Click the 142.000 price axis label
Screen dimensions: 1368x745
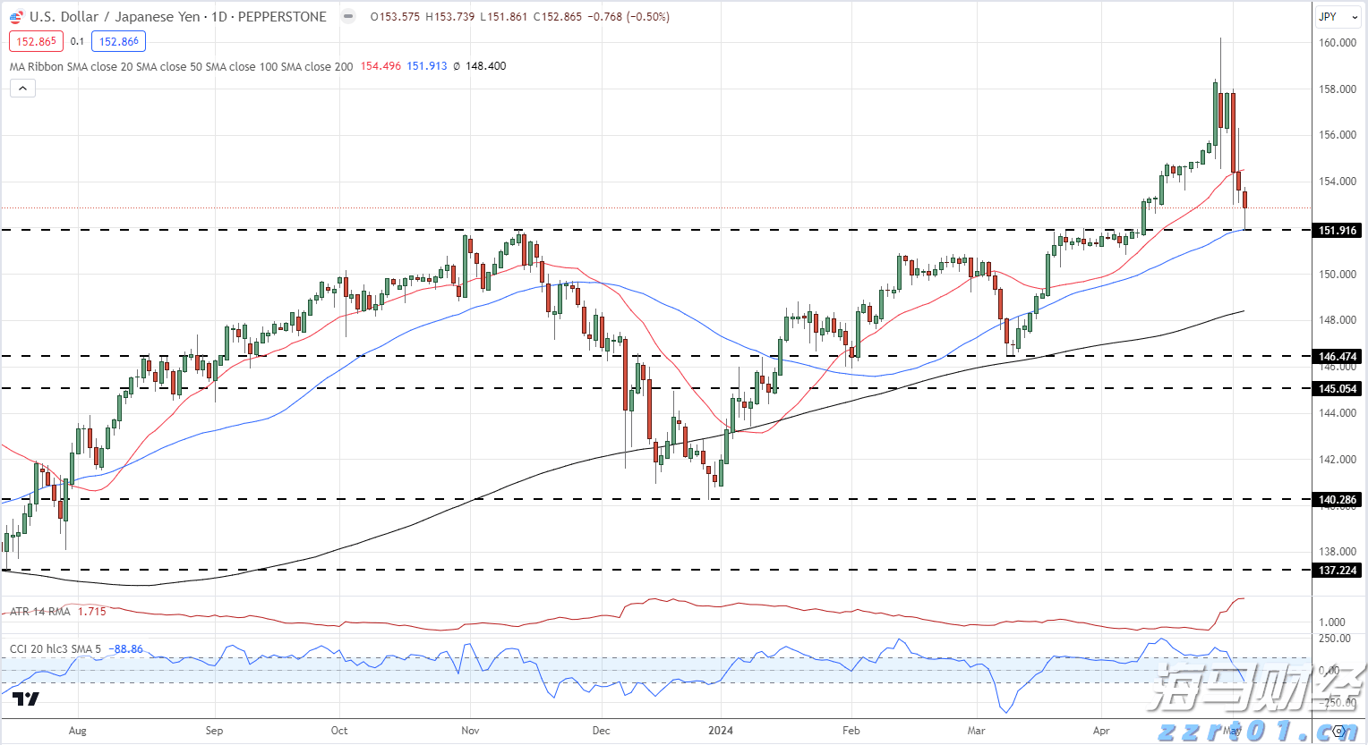click(1338, 460)
